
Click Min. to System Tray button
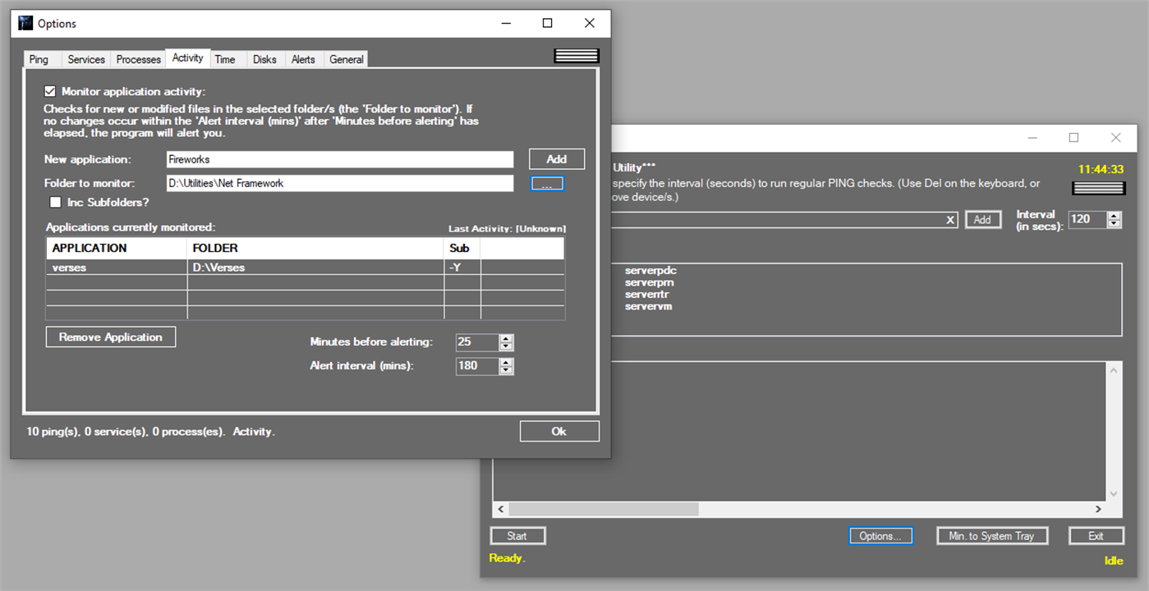pos(992,536)
